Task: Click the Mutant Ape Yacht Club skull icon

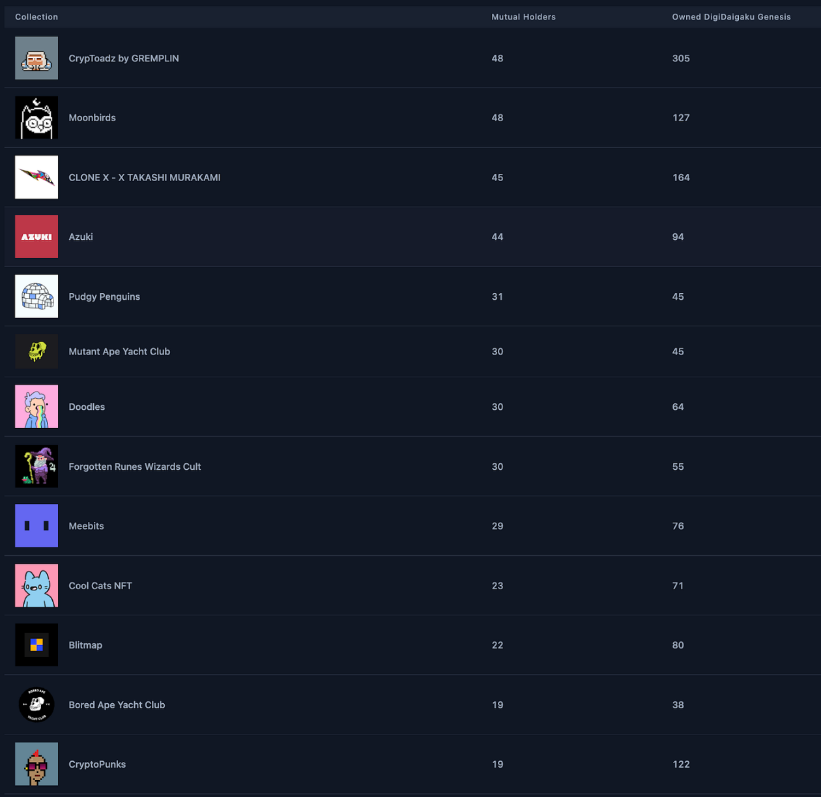Action: point(36,351)
